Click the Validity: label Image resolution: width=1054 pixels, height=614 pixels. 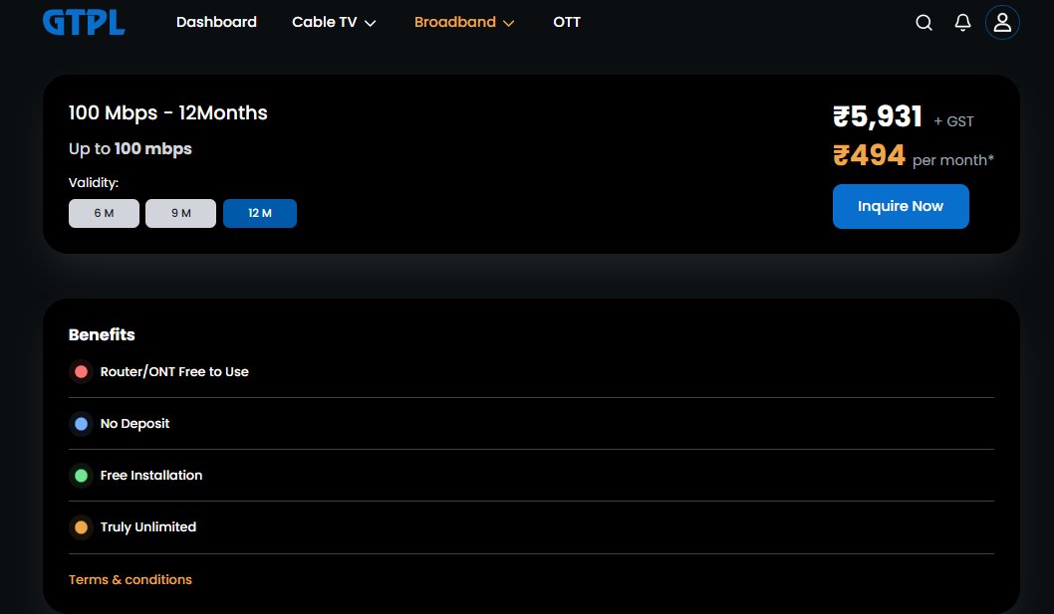click(x=94, y=183)
